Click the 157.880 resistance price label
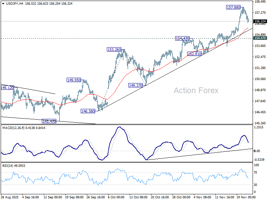The height and width of the screenshot is (201, 268). pyautogui.click(x=233, y=7)
